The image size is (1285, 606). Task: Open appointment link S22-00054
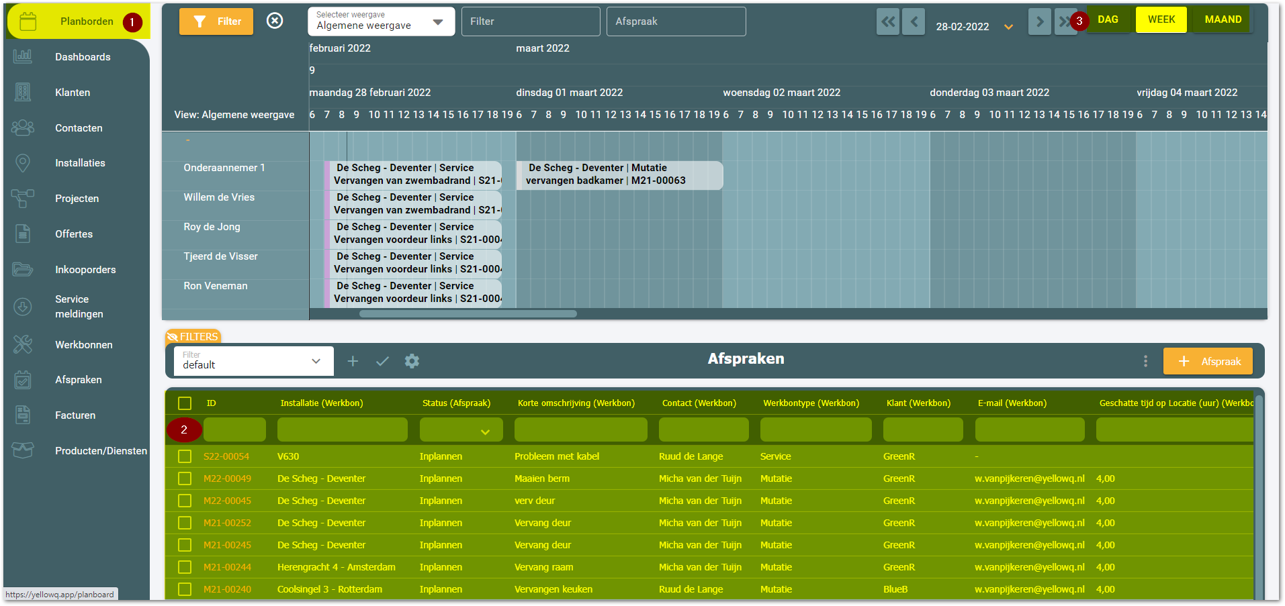click(x=226, y=456)
